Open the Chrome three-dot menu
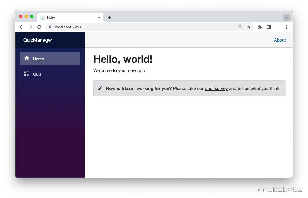The width and height of the screenshot is (308, 198). (x=286, y=27)
